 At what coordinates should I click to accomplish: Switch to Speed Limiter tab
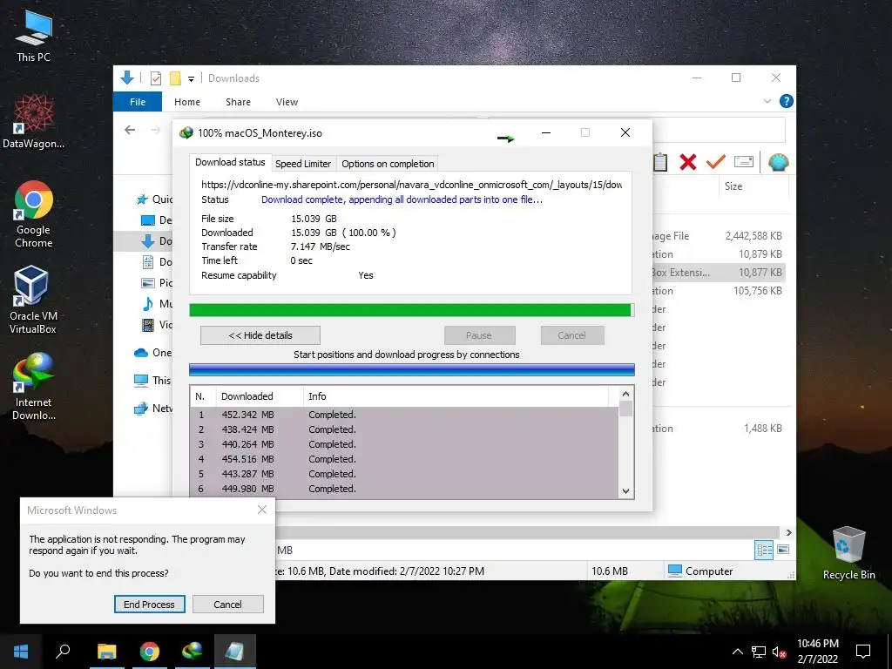tap(303, 164)
